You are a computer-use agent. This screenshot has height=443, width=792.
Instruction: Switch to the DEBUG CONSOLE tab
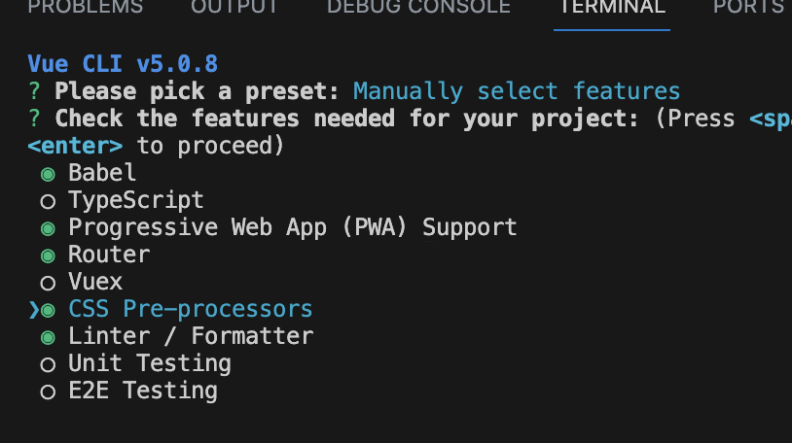coord(418,7)
